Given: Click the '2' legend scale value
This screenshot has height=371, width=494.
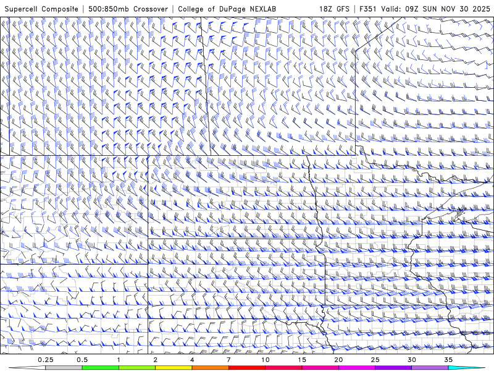Looking at the screenshot, I should click(156, 360).
